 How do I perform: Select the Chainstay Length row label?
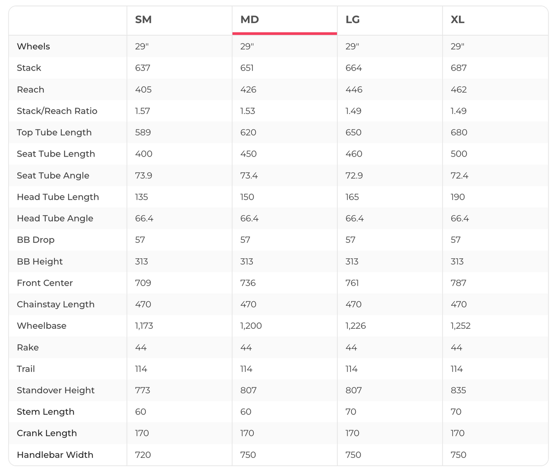(x=56, y=304)
